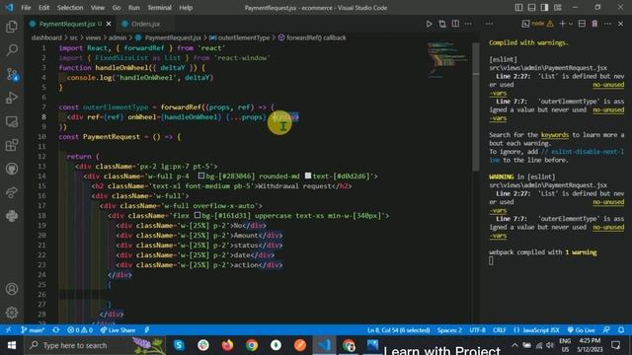Open Source Control view in activity bar
Screen dimensions: 632x355
tap(12, 74)
